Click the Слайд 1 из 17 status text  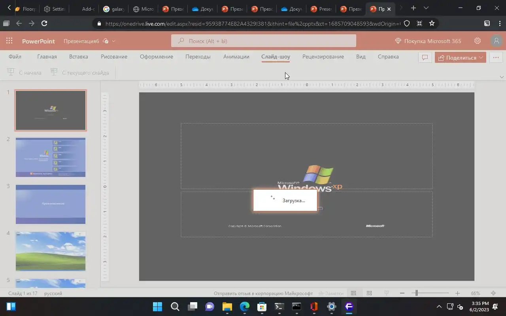tap(23, 293)
